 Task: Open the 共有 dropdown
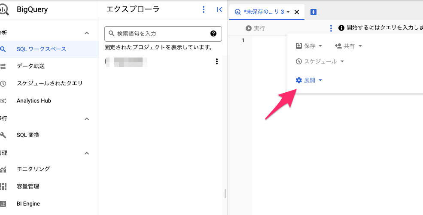click(x=348, y=46)
